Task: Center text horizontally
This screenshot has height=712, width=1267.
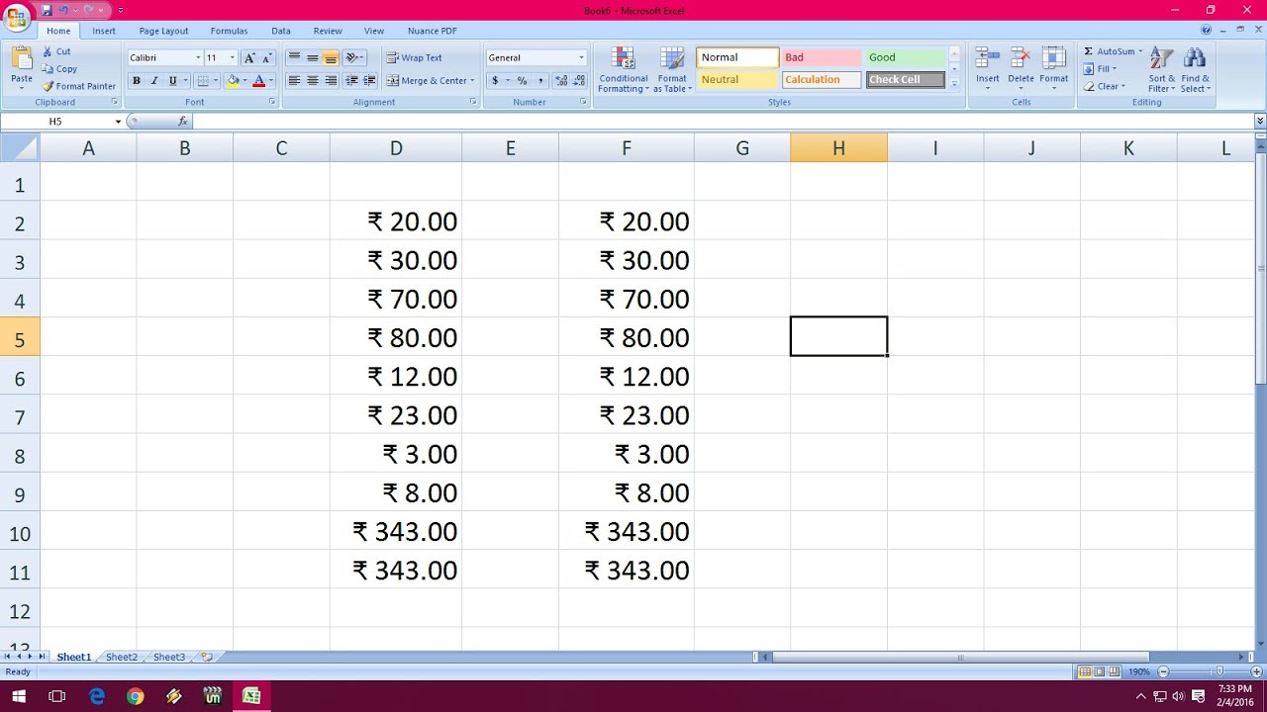Action: click(x=313, y=81)
